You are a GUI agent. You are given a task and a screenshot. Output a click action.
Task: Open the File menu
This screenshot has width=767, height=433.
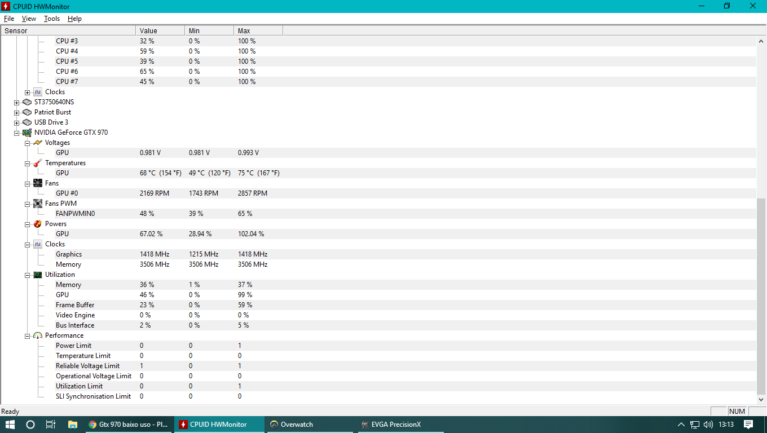(9, 19)
